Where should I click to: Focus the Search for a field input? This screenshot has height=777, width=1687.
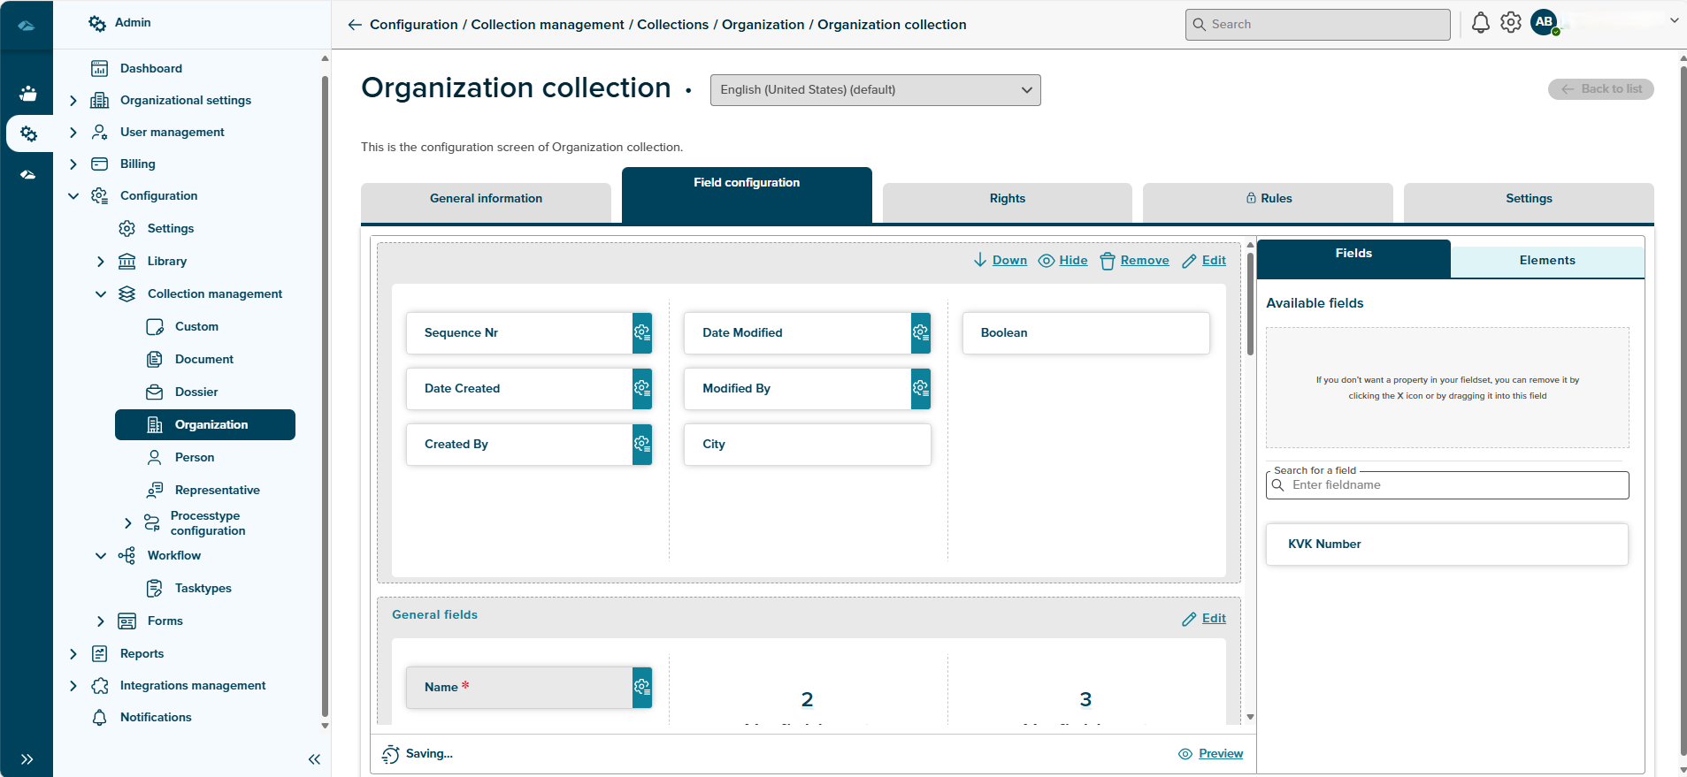coord(1451,485)
